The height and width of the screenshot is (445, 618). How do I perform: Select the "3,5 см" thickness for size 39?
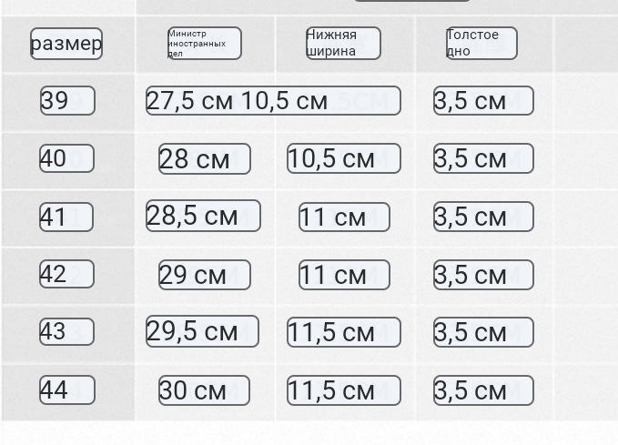(x=483, y=100)
